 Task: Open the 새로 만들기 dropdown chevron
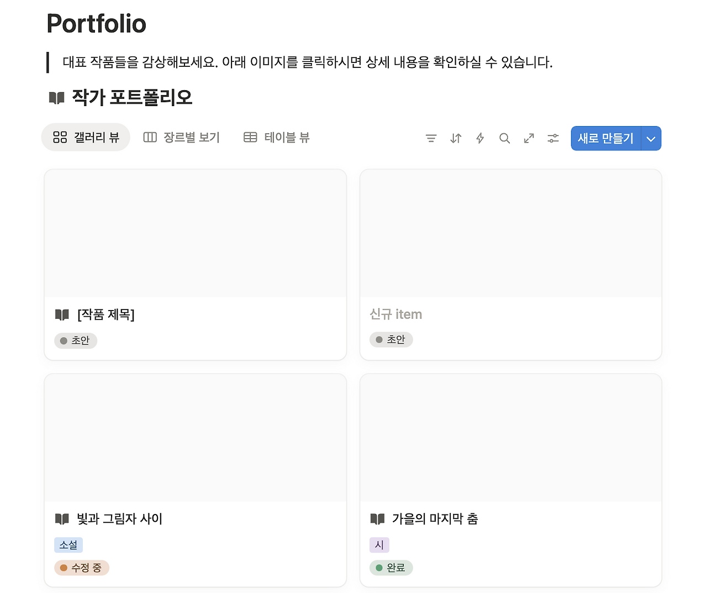pyautogui.click(x=651, y=138)
